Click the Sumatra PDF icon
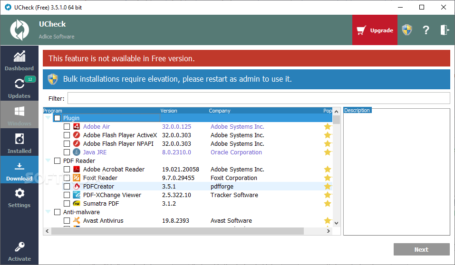Viewport: 455px width, 265px height. [x=77, y=204]
